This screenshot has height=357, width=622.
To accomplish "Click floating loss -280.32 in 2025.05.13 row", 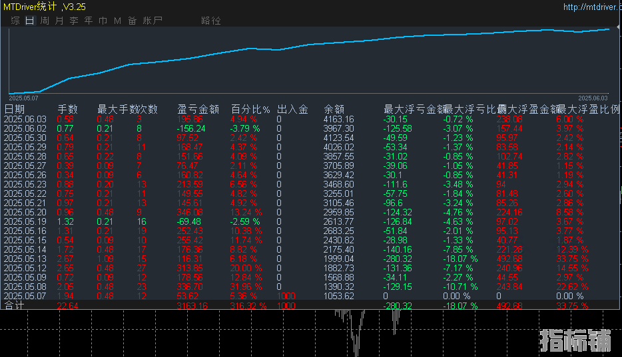I will coord(398,259).
